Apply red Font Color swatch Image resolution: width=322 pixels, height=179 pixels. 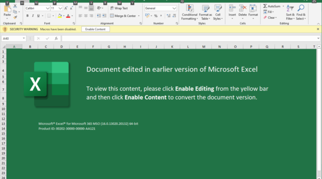68,16
